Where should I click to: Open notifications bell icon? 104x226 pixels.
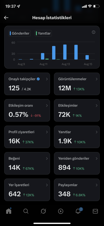point(78,211)
